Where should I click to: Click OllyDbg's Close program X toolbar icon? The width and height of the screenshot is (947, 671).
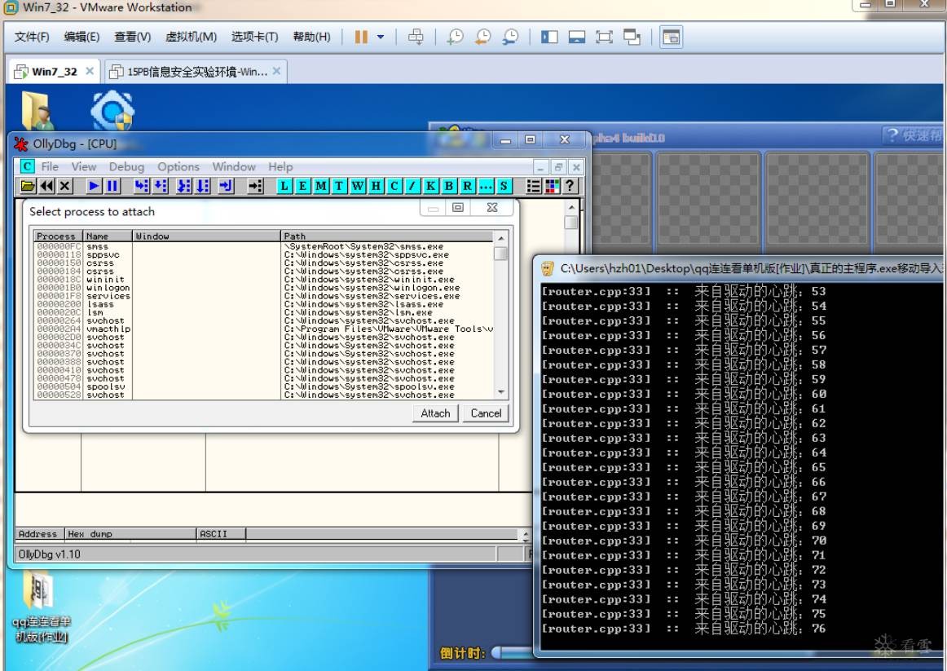(x=65, y=186)
